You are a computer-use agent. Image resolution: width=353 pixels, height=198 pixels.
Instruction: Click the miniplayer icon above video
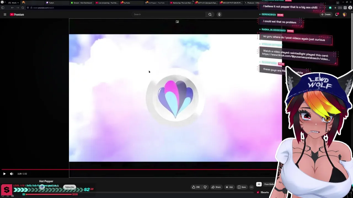[177, 22]
